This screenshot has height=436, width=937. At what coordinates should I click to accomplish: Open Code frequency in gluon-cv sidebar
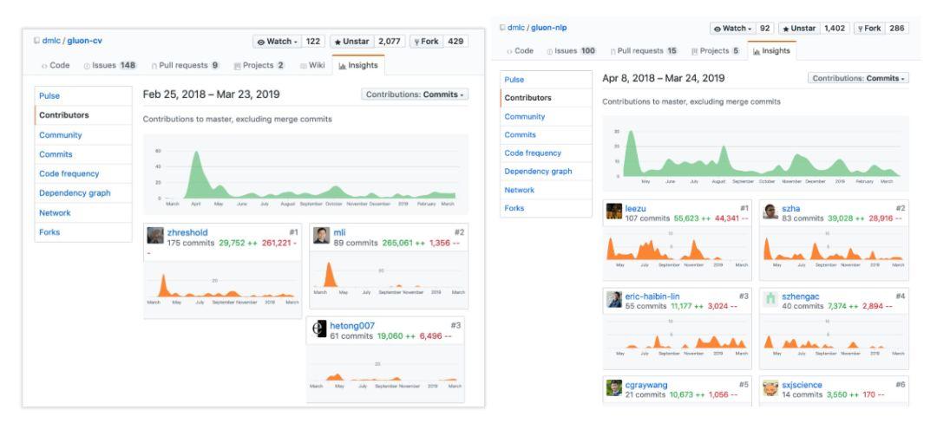click(x=83, y=174)
